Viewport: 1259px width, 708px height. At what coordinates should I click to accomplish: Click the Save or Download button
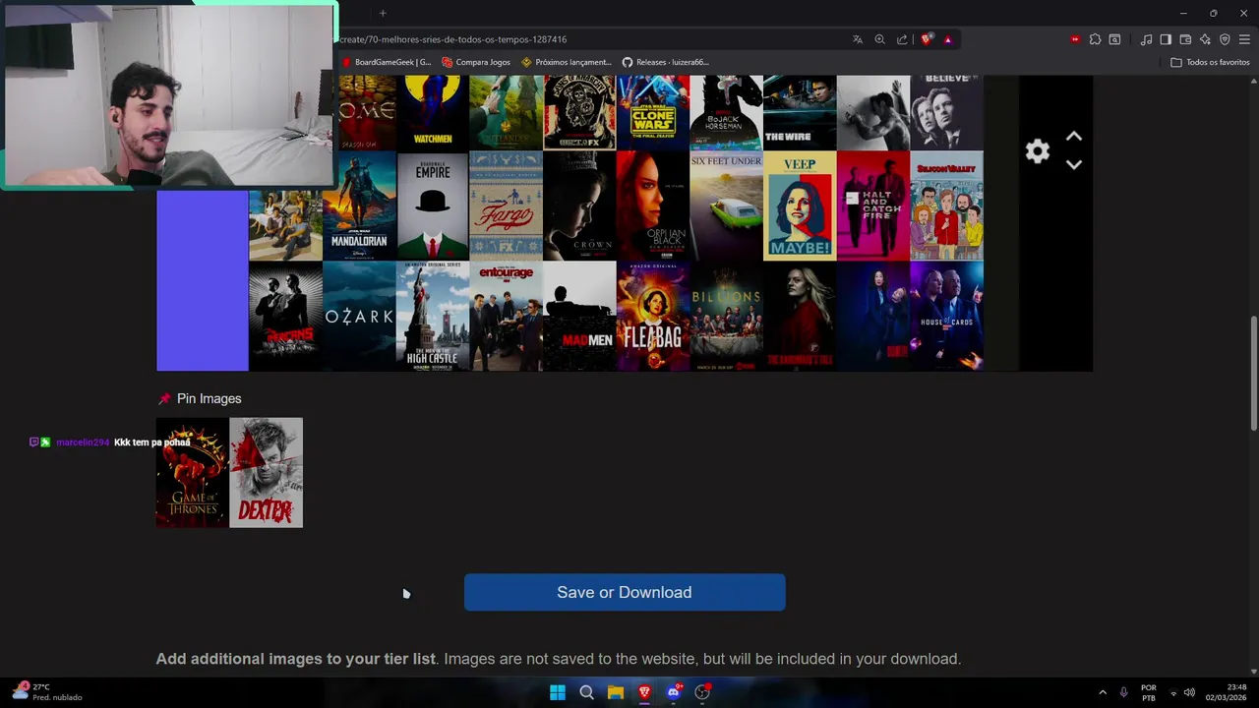(625, 592)
